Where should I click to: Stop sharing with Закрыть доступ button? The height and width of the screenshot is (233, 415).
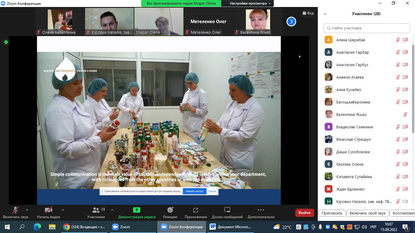[x=195, y=191]
